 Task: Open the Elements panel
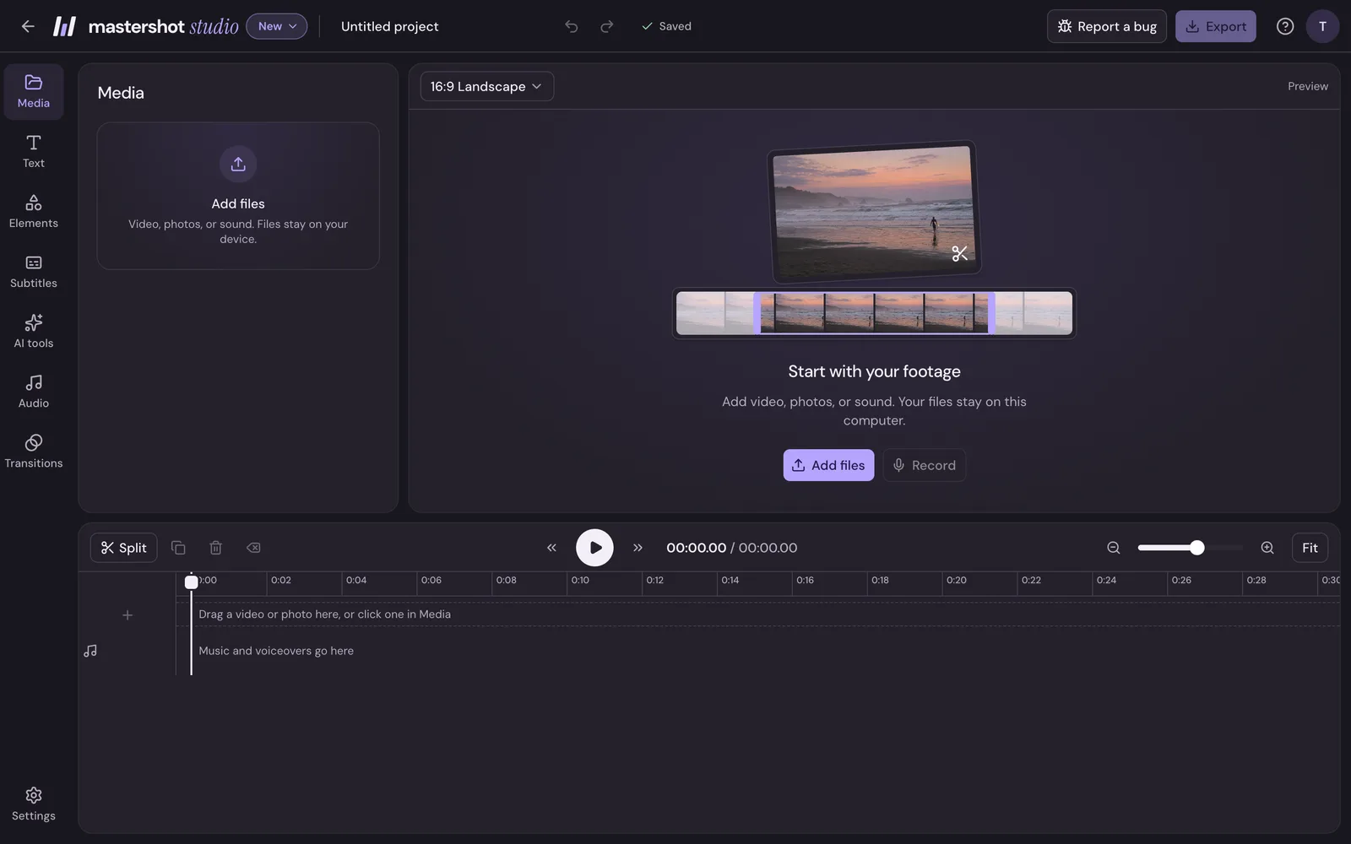(34, 212)
